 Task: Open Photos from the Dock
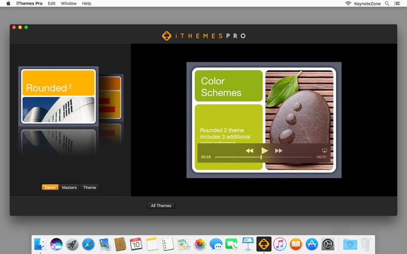pyautogui.click(x=200, y=244)
